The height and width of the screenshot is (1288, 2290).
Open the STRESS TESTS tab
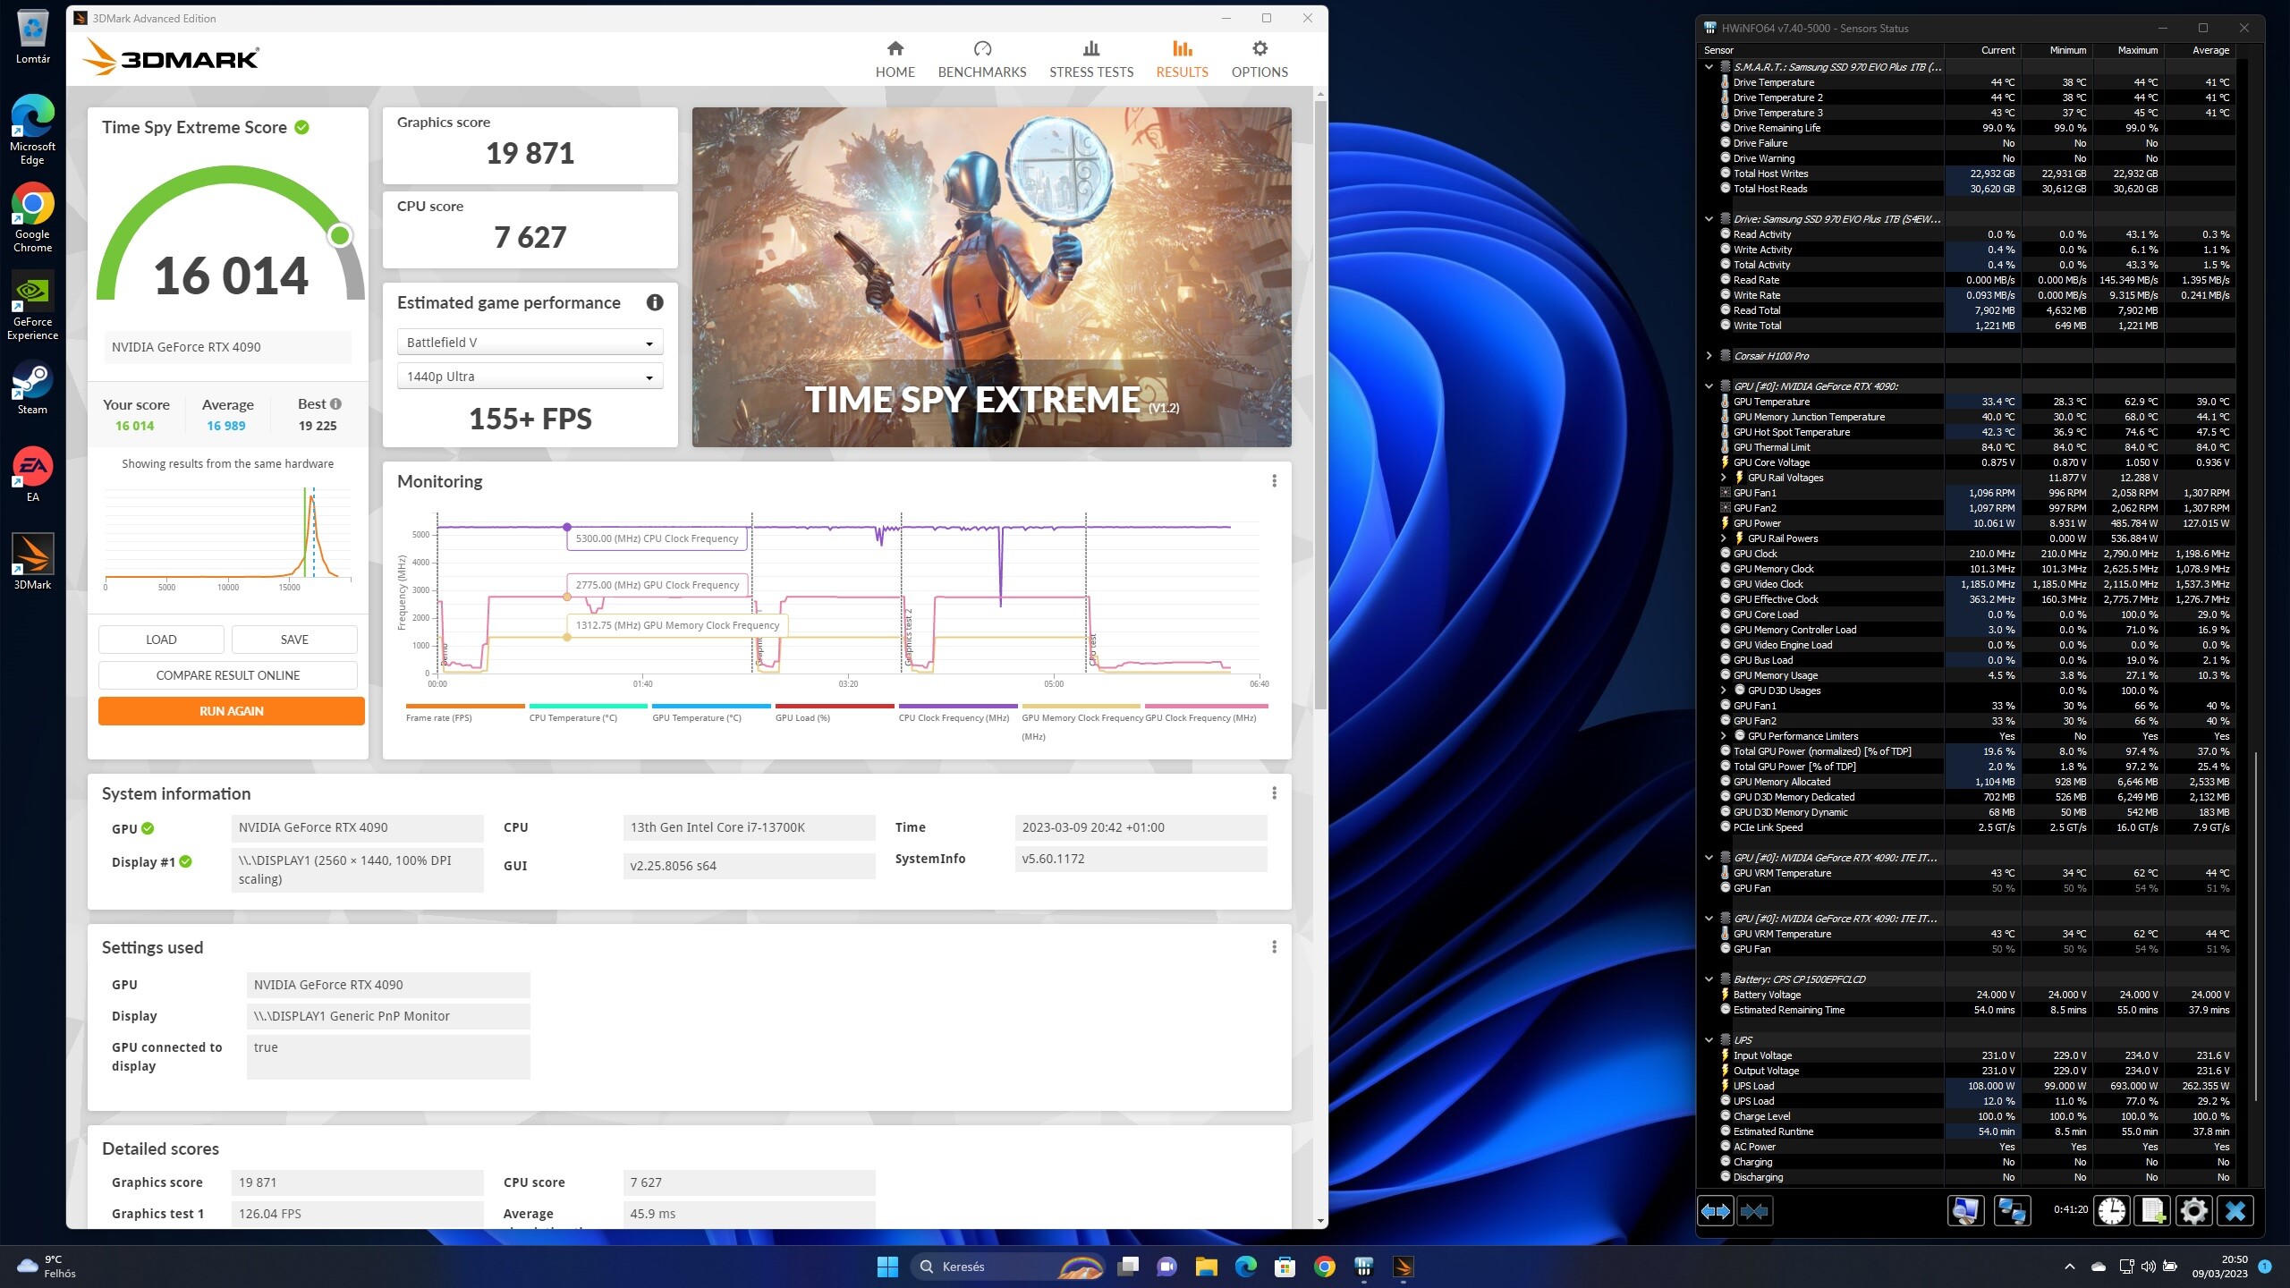pos(1090,59)
